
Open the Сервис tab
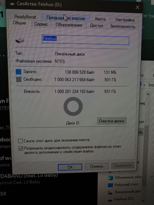coord(41,24)
